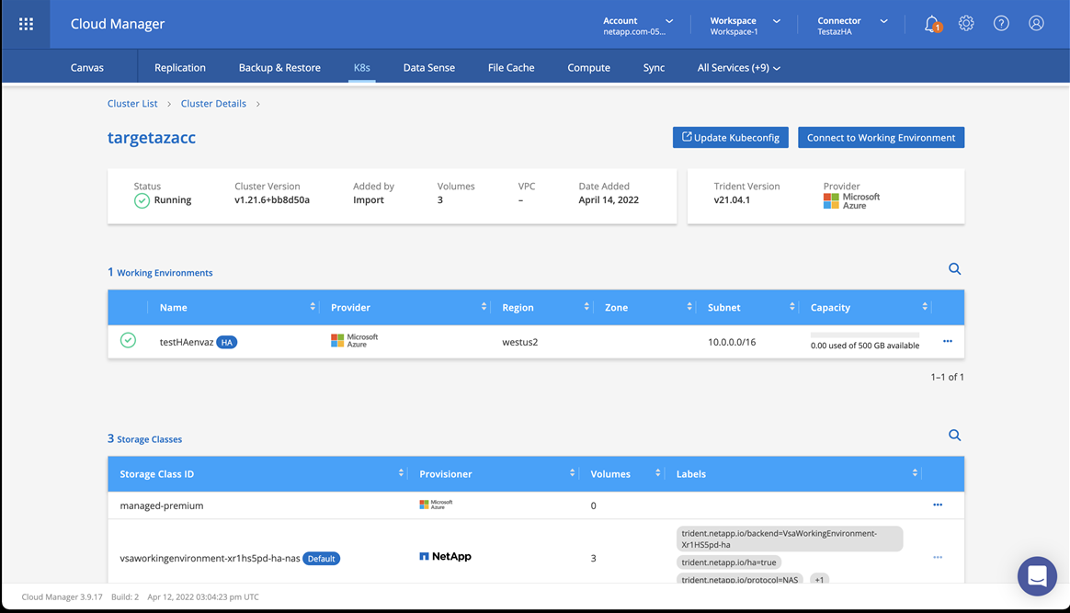Open the chat support bubble
Screen dimensions: 1070x613
click(x=1037, y=576)
